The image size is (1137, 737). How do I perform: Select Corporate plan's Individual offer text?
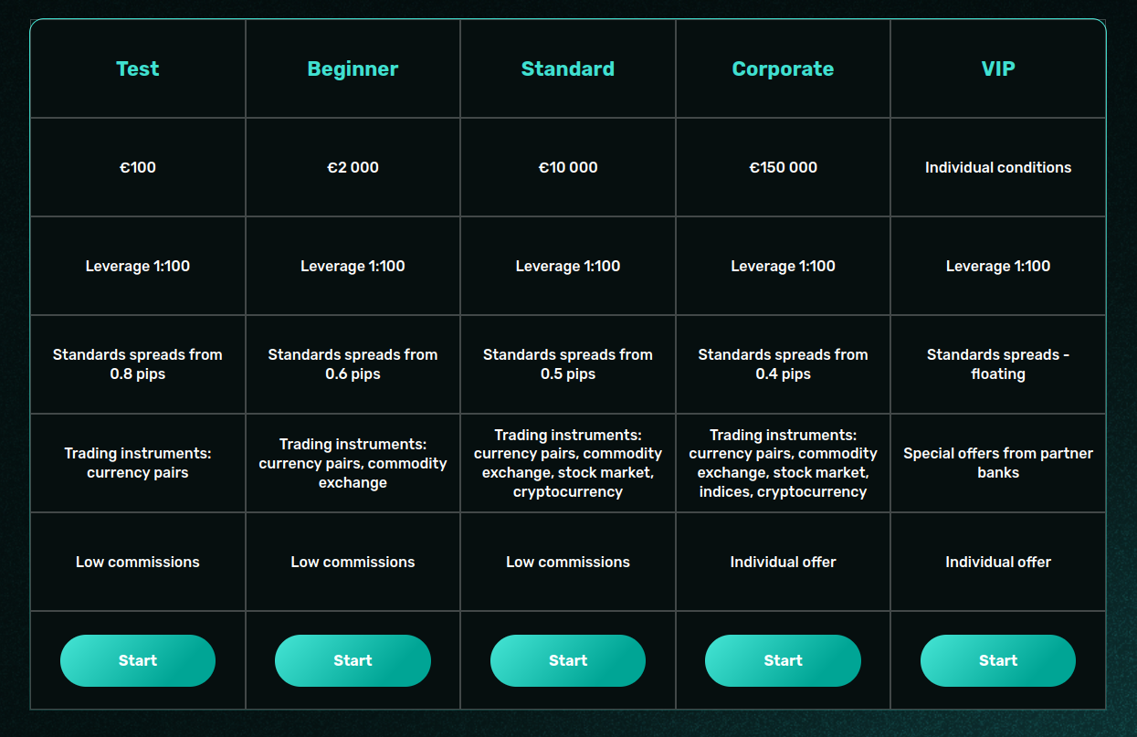pyautogui.click(x=783, y=562)
